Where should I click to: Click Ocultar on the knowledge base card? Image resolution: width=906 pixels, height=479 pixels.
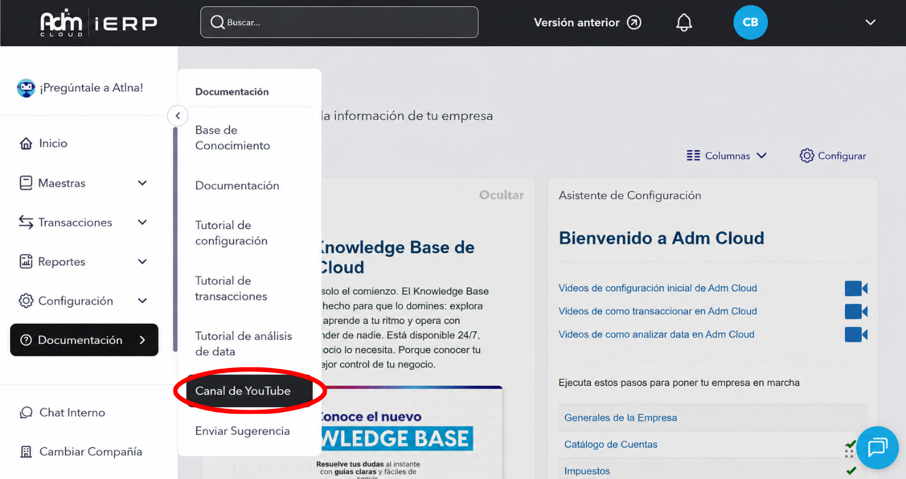[x=501, y=195]
